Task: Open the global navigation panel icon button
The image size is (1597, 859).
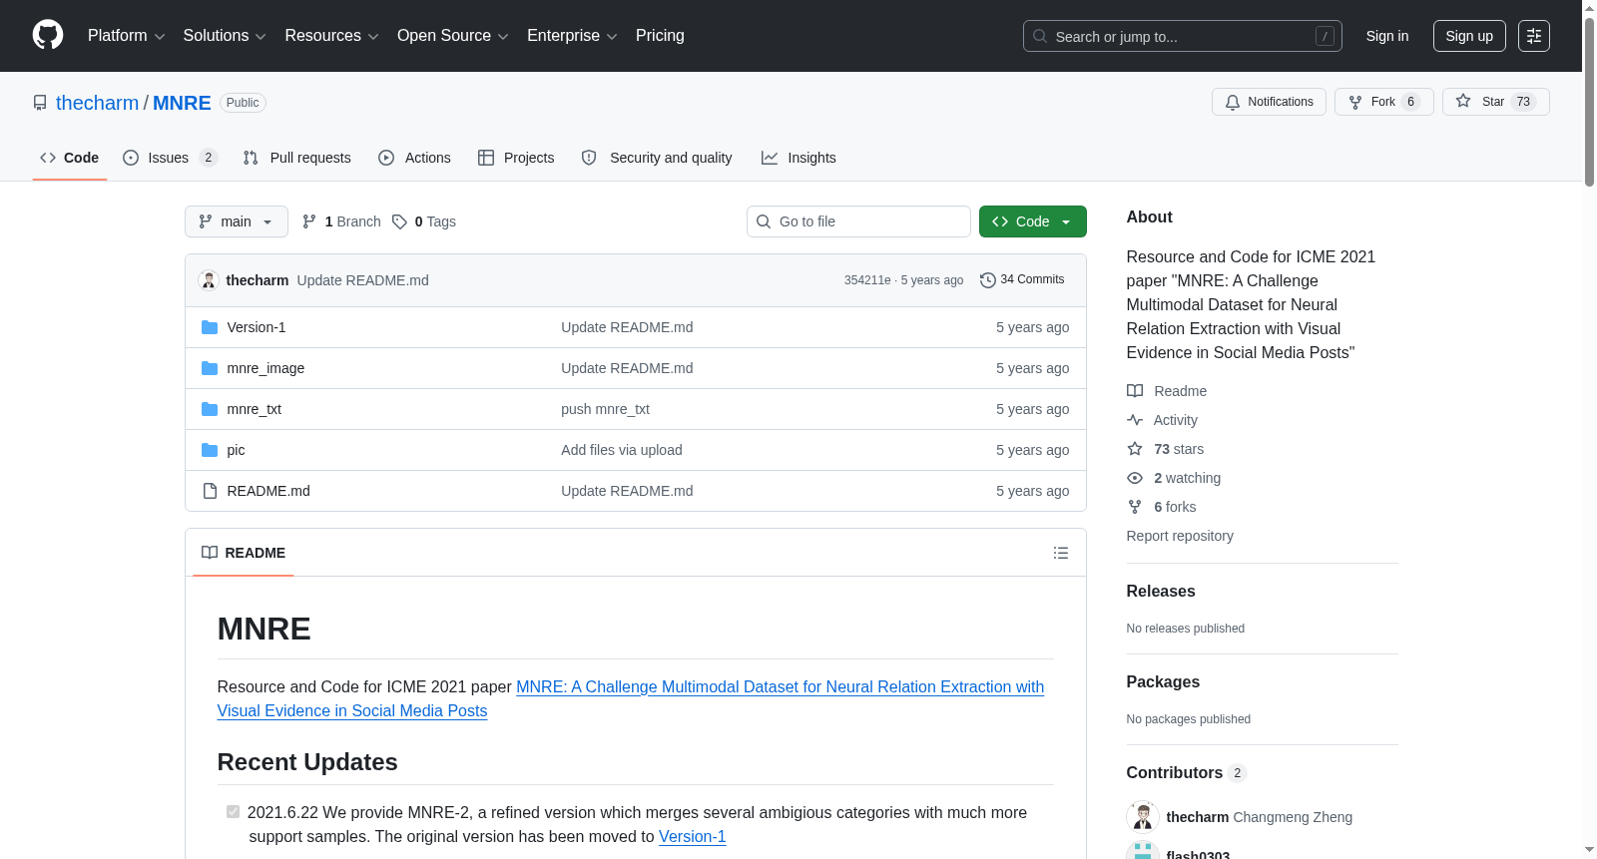Action: tap(1534, 36)
